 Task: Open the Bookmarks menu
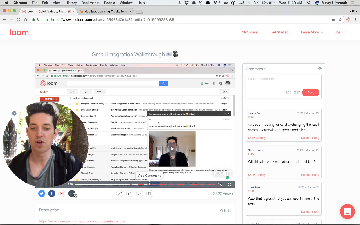(90, 3)
